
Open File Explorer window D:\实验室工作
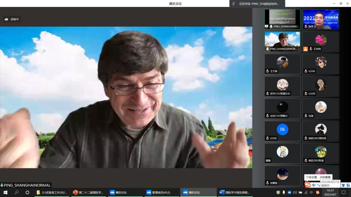pyautogui.click(x=52, y=193)
